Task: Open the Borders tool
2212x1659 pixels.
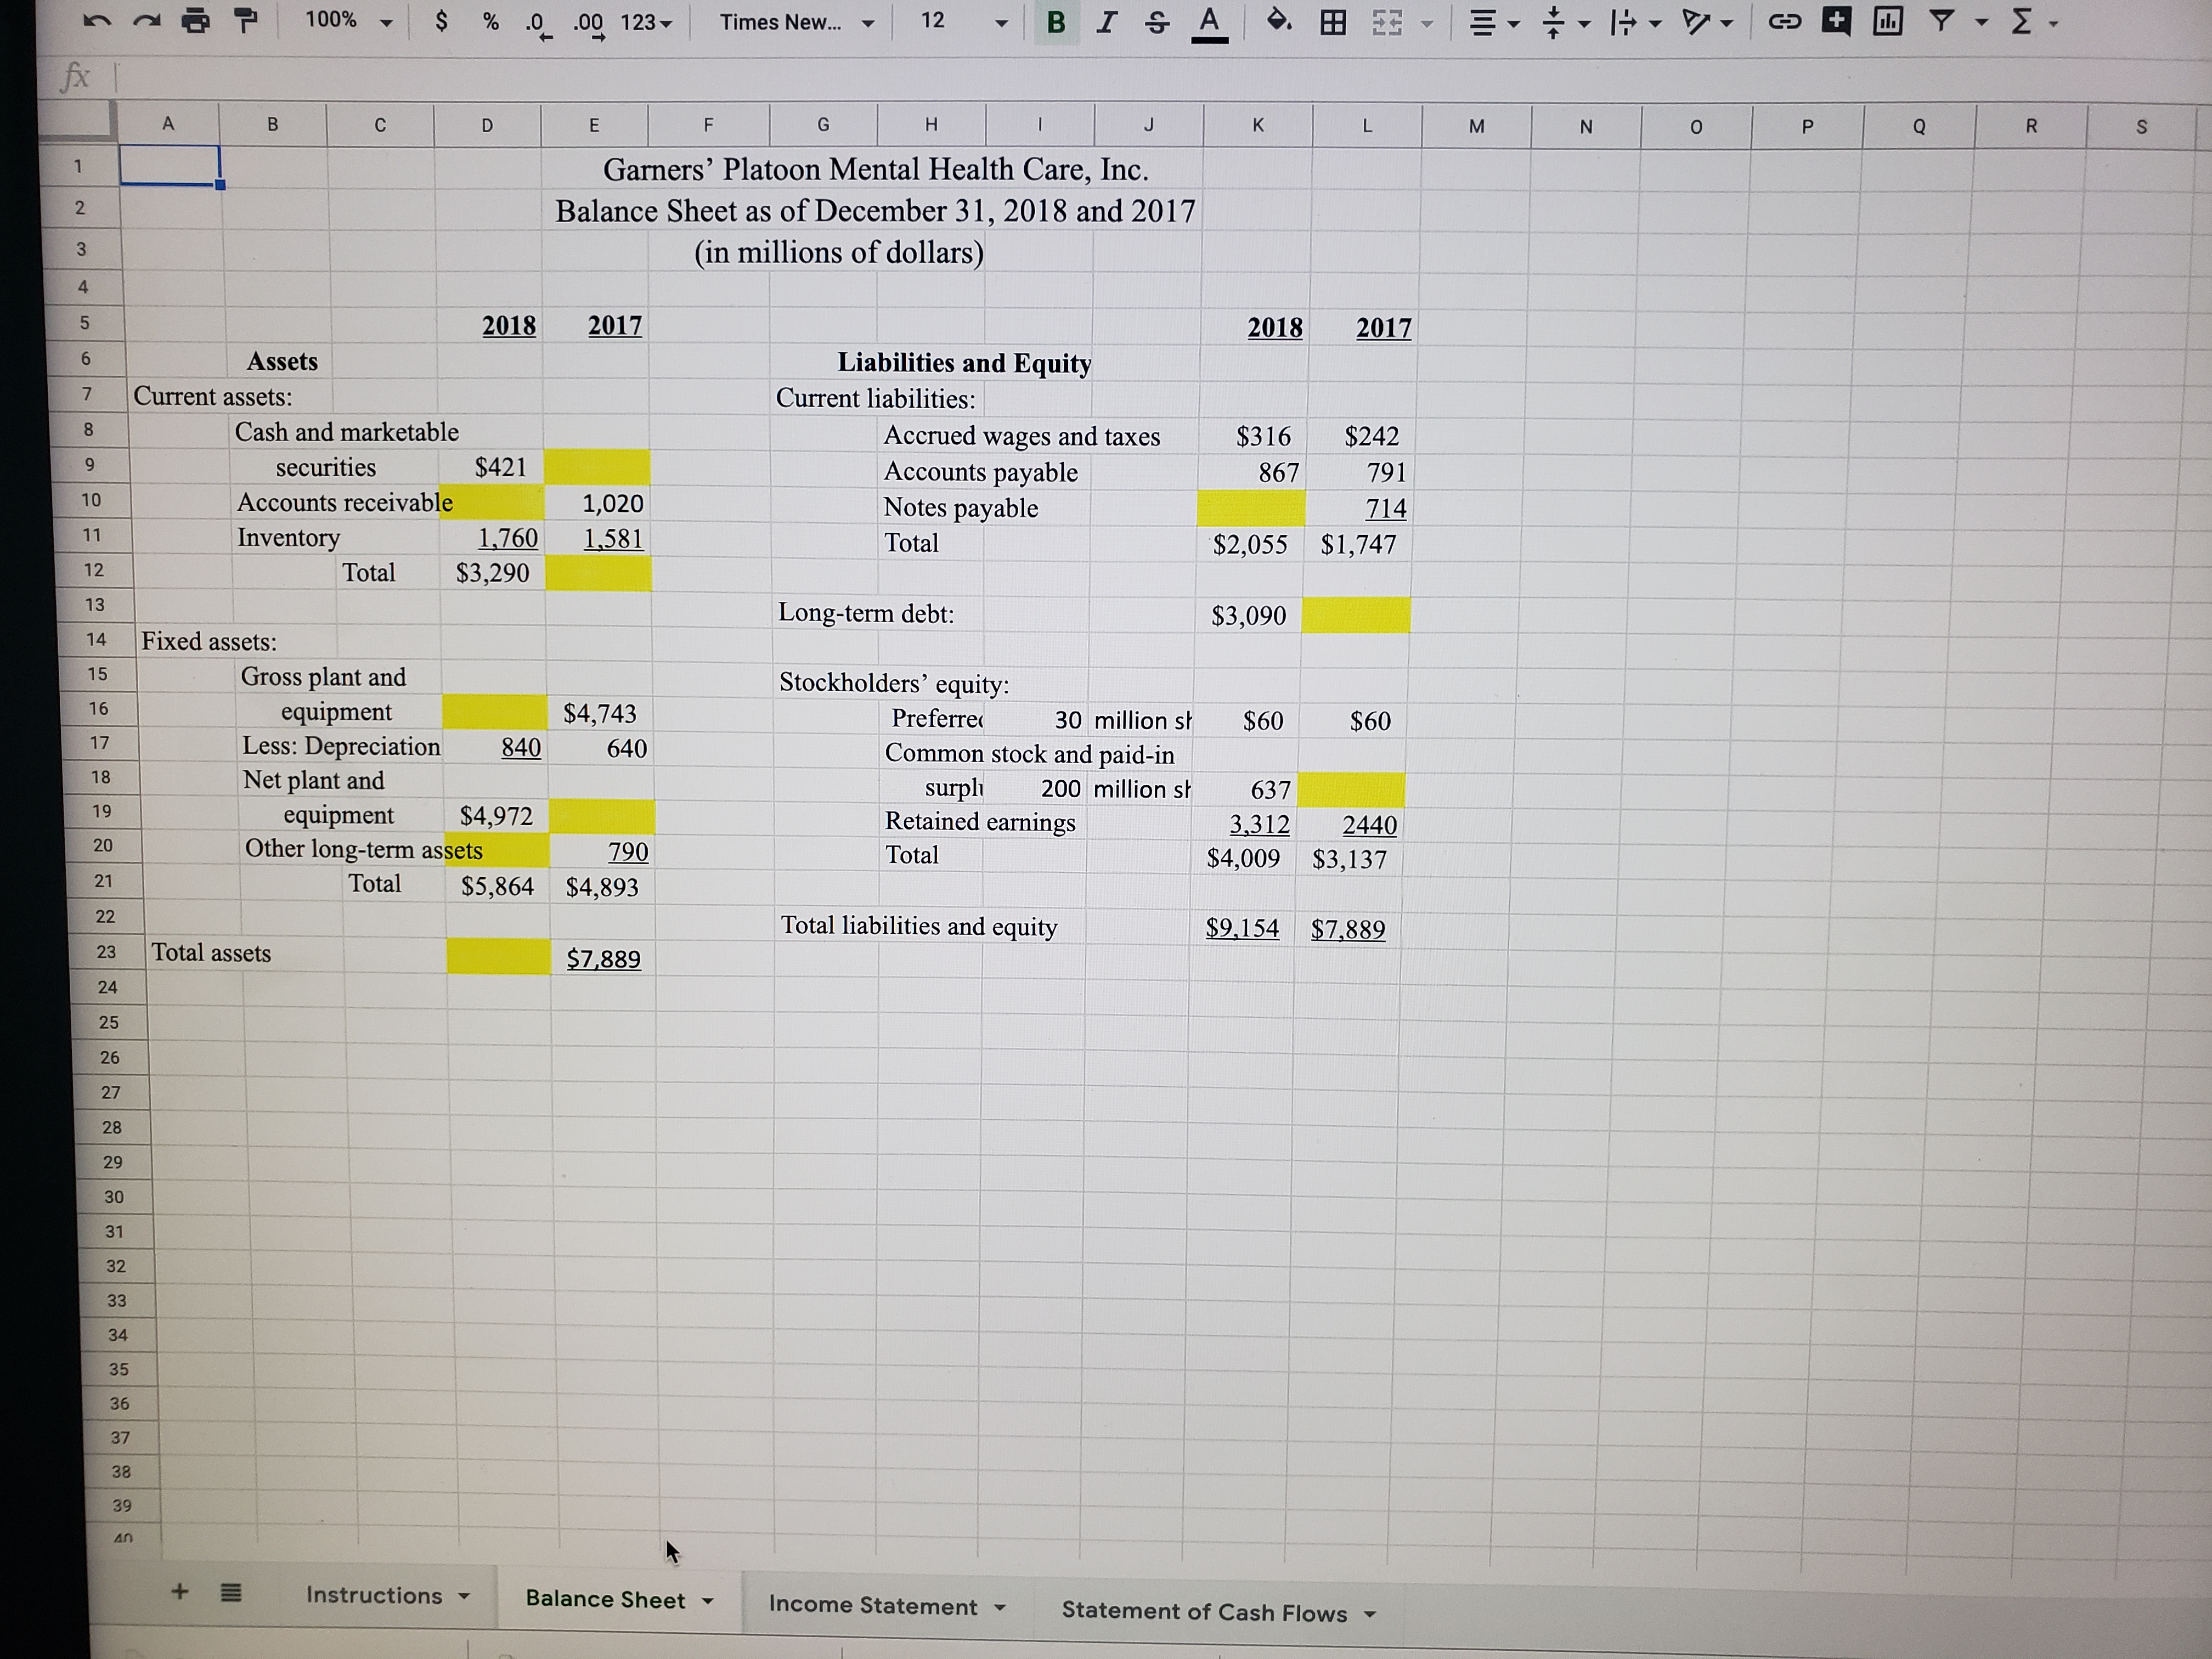Action: point(1333,22)
